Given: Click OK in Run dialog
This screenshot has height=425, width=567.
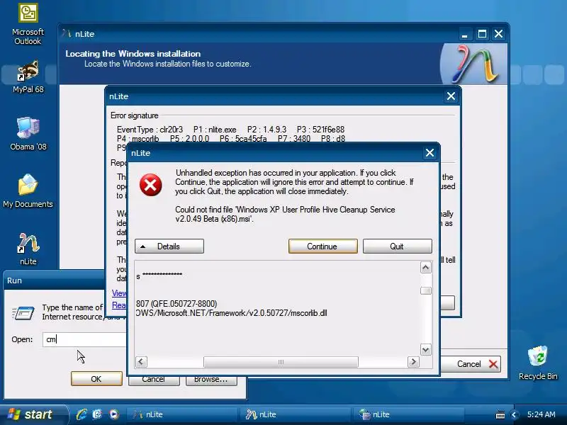Looking at the screenshot, I should click(x=96, y=379).
